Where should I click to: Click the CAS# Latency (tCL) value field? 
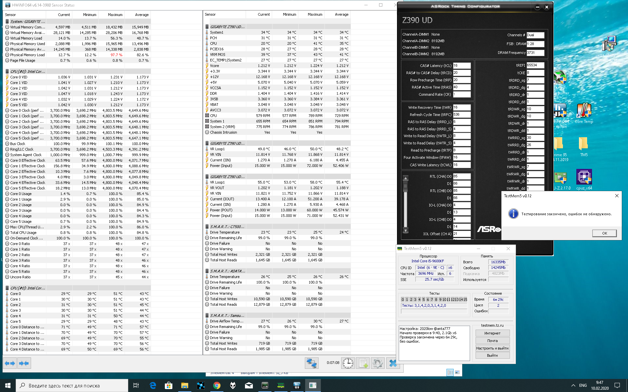(462, 66)
